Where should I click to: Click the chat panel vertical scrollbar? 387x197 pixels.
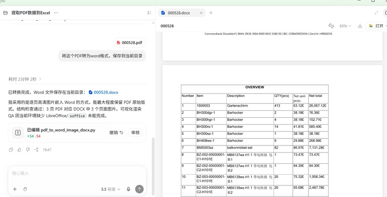(x=153, y=166)
